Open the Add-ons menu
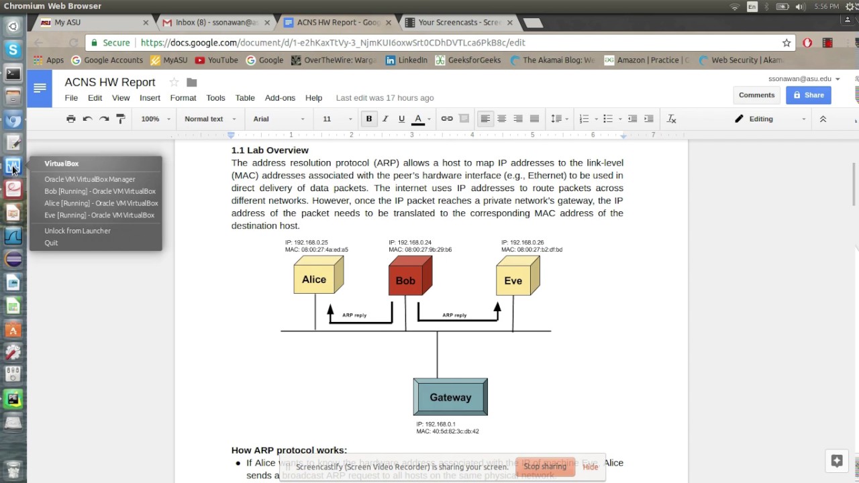 click(280, 98)
